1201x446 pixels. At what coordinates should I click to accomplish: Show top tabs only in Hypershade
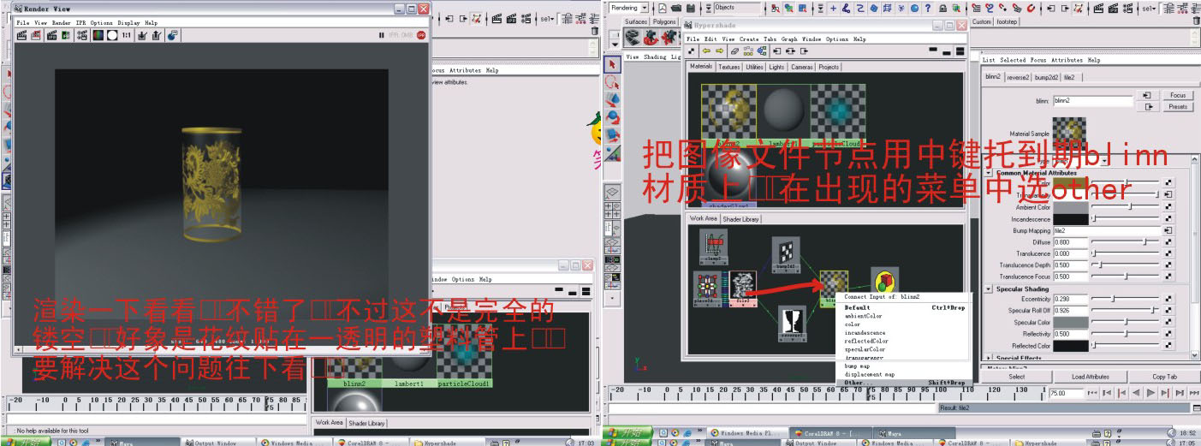[932, 51]
